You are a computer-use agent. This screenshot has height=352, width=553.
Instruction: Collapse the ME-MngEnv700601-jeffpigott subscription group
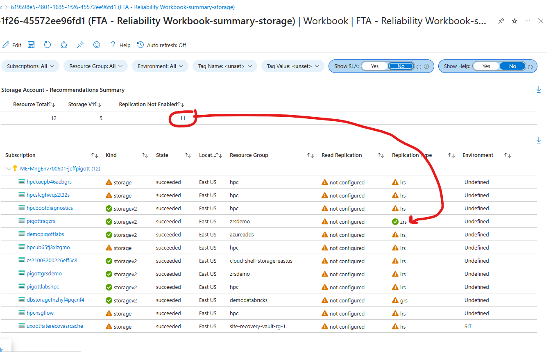pos(9,168)
